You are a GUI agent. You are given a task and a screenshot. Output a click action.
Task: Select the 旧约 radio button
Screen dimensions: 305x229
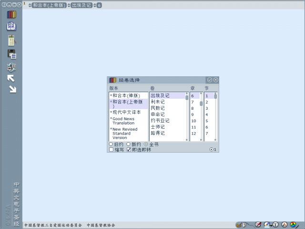[x=111, y=144]
